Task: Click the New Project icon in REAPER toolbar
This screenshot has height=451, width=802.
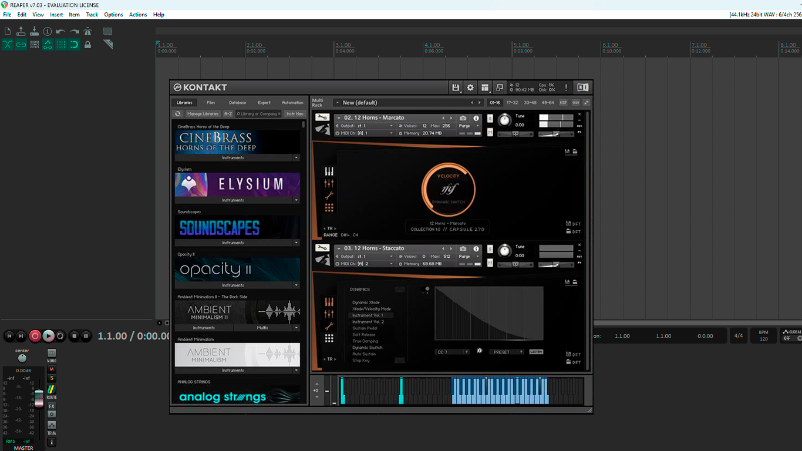Action: pyautogui.click(x=8, y=31)
